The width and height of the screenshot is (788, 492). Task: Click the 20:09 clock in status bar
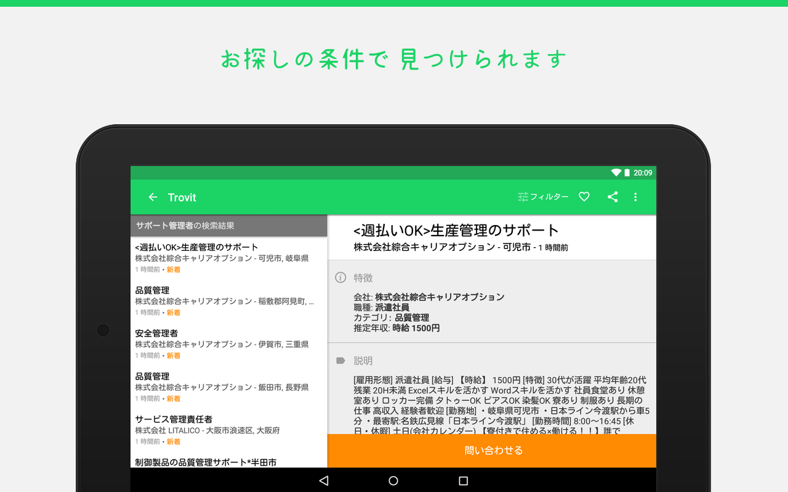coord(643,173)
